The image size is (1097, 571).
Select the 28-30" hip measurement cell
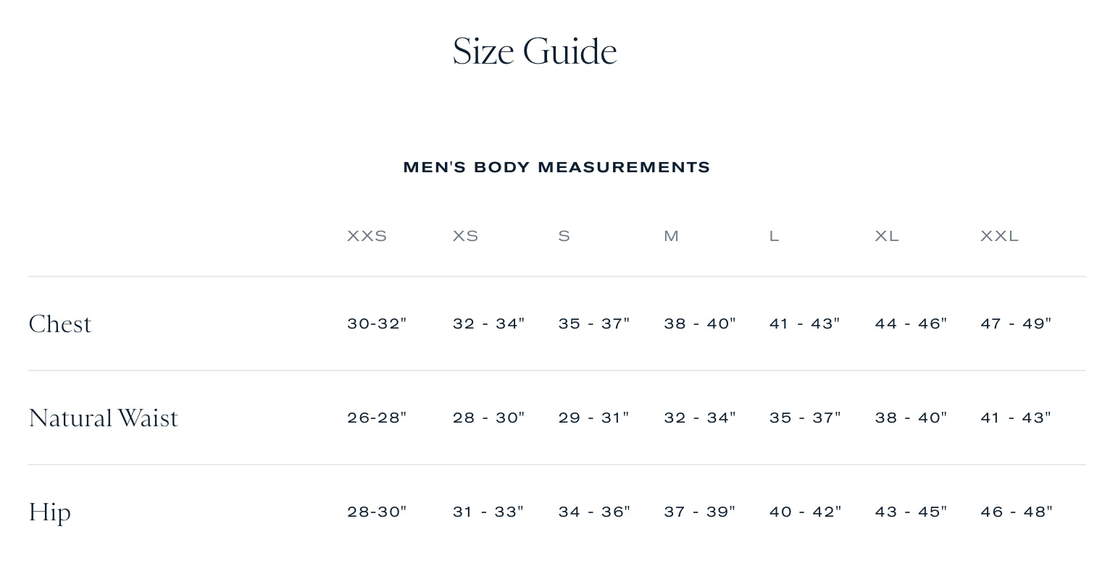tap(377, 512)
